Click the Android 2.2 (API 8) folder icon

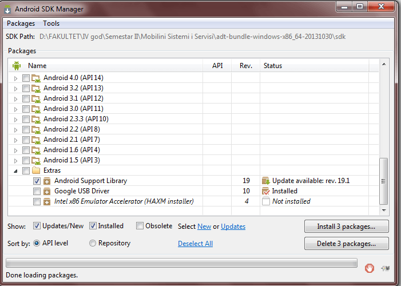coord(36,129)
